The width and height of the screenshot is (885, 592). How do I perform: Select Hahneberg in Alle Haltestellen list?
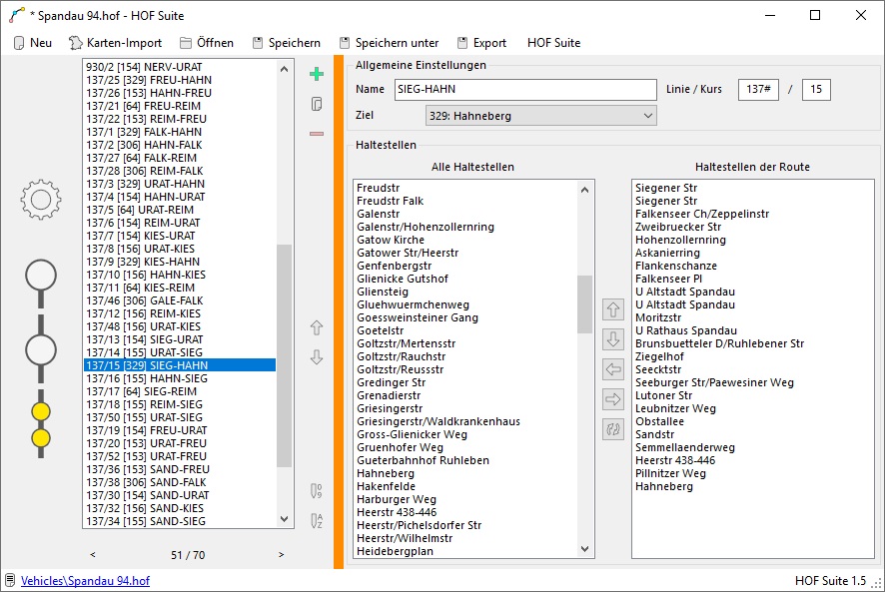(x=386, y=473)
